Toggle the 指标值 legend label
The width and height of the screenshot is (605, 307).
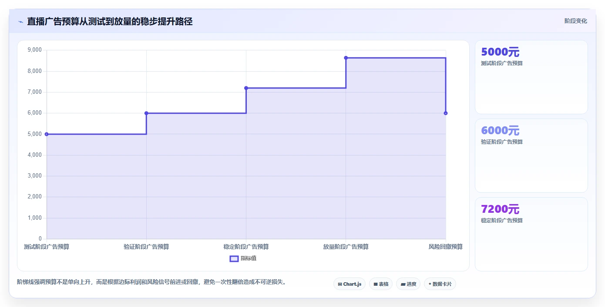pyautogui.click(x=249, y=258)
